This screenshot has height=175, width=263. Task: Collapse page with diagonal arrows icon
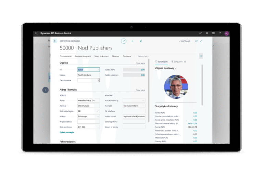pyautogui.click(x=201, y=41)
